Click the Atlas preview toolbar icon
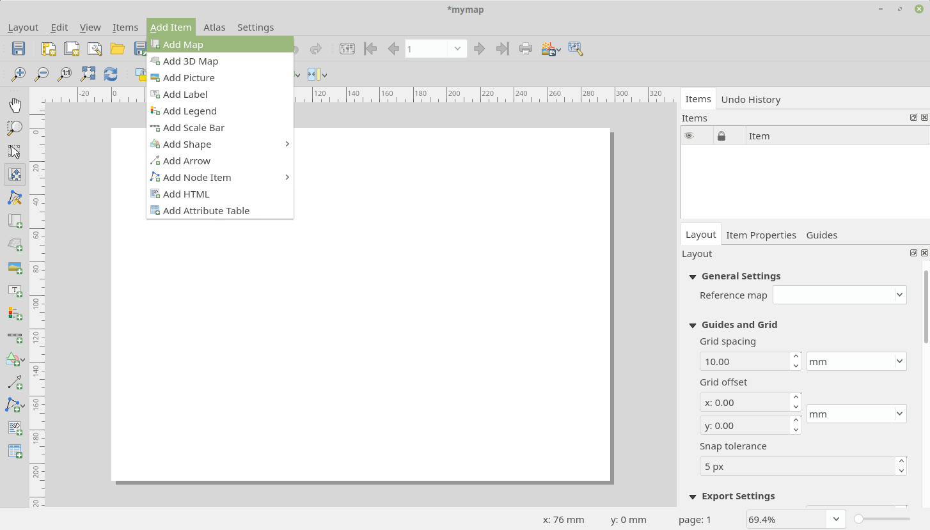Screen dimensions: 930x530 [347, 49]
